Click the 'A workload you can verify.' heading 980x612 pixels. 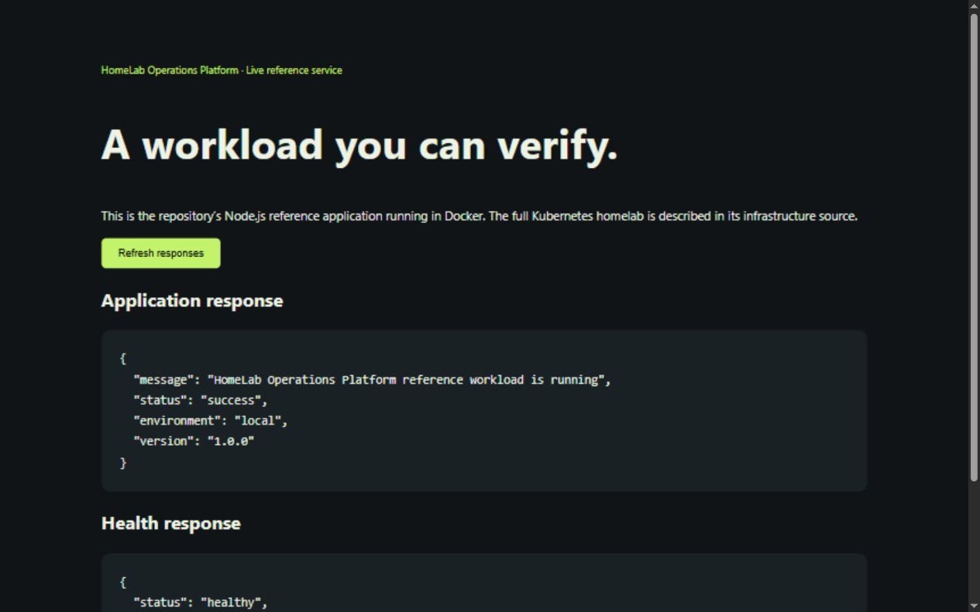click(x=359, y=145)
